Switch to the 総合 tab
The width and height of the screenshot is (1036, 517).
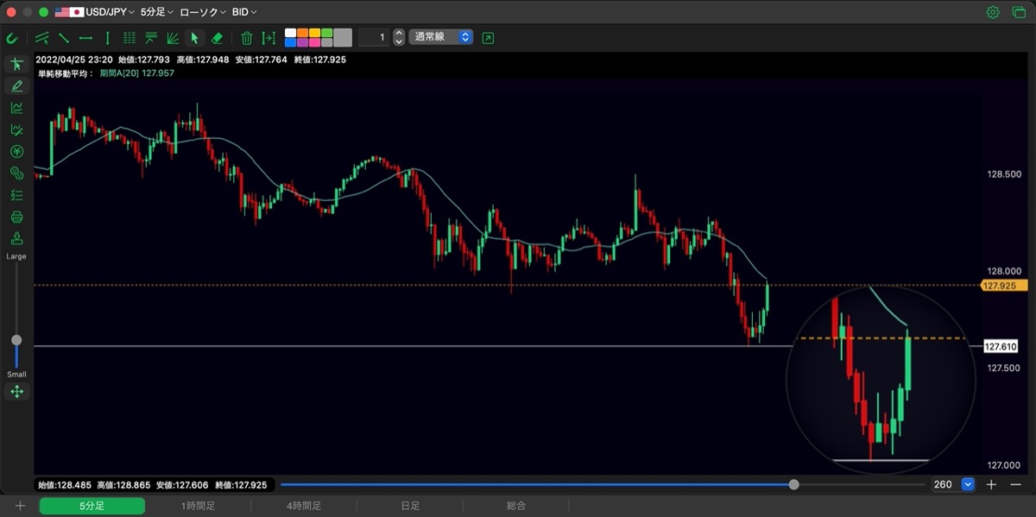[516, 506]
